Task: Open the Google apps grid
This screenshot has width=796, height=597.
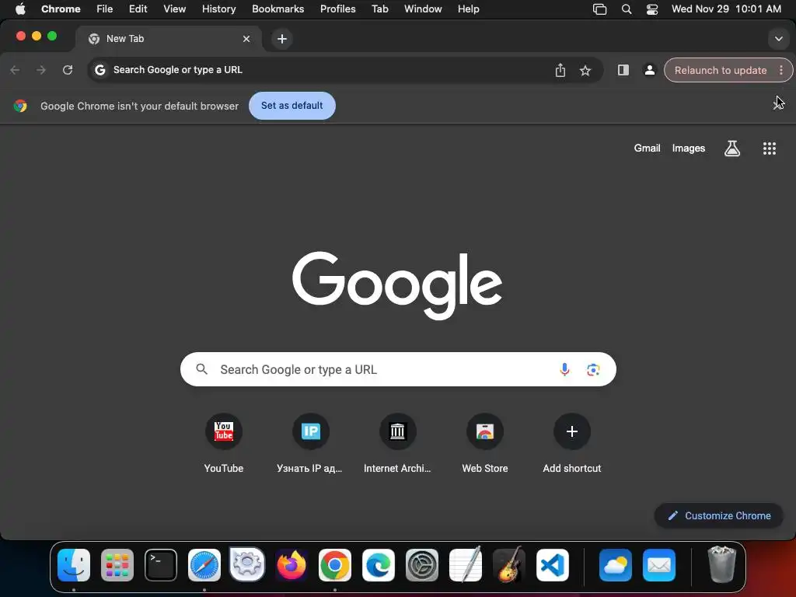Action: [769, 148]
